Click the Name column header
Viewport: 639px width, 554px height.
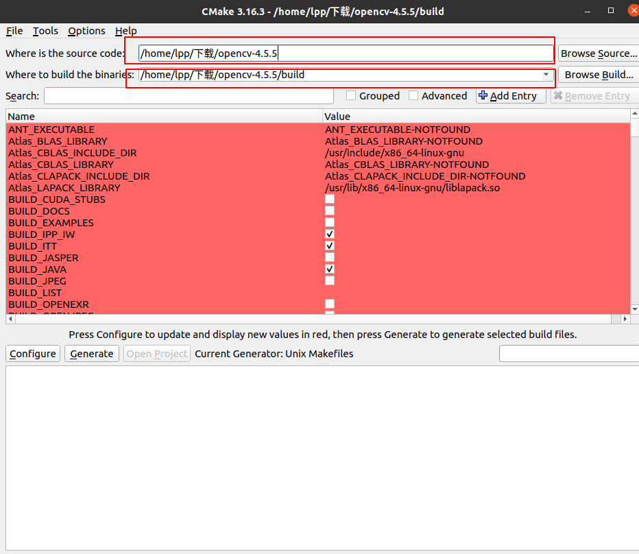coord(165,116)
